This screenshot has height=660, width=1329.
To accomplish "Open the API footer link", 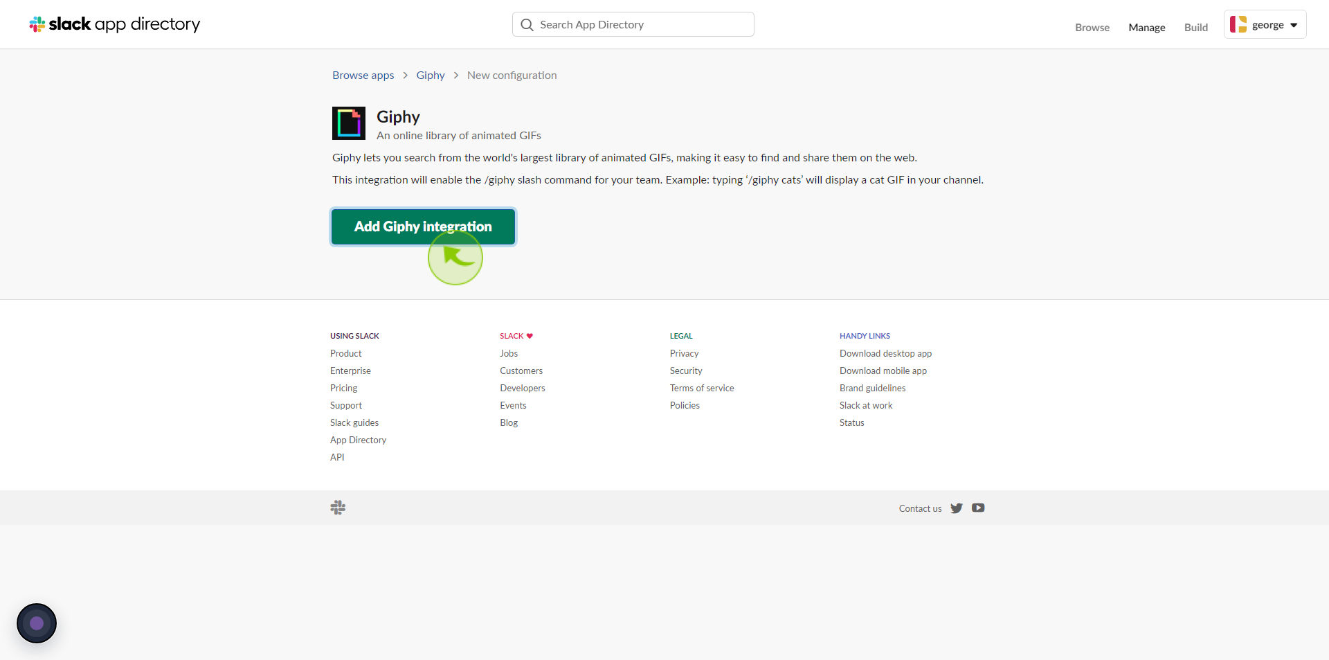I will (x=337, y=457).
